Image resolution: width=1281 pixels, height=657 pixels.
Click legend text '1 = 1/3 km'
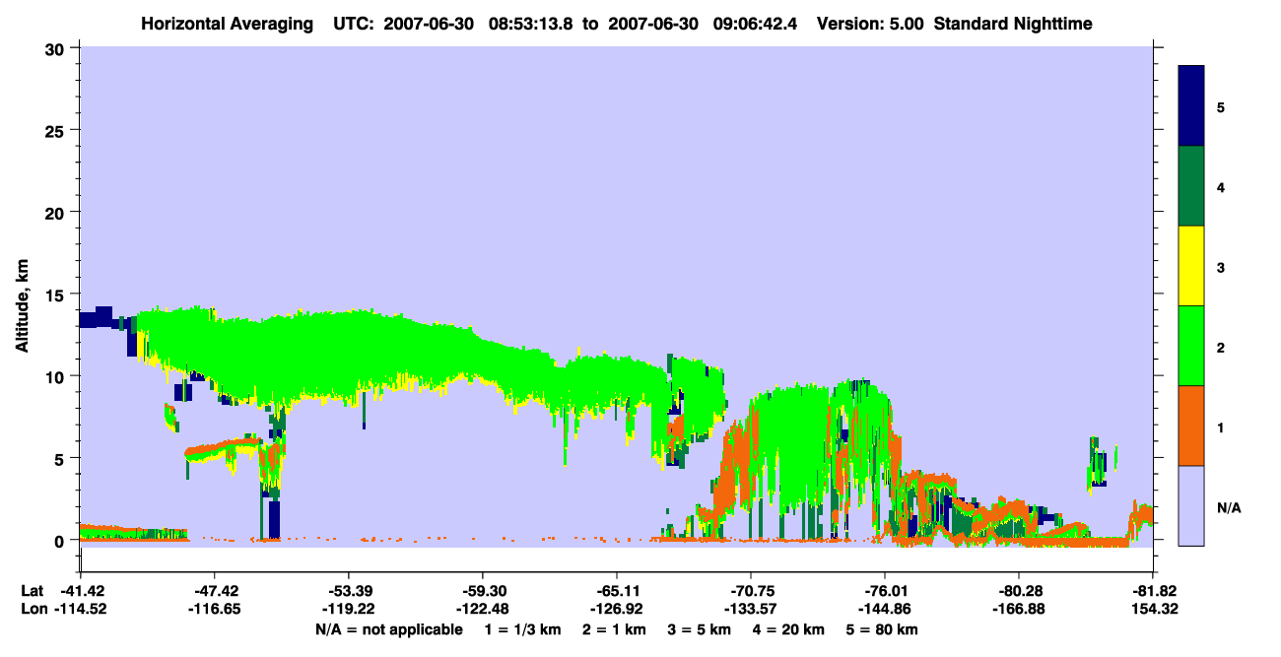(x=521, y=629)
